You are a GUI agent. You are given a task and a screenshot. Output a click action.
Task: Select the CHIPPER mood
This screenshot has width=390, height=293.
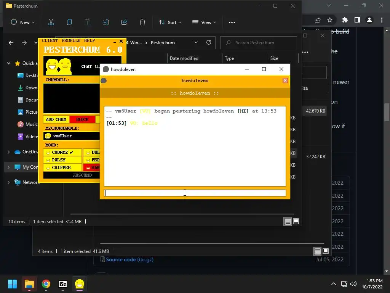pos(62,168)
